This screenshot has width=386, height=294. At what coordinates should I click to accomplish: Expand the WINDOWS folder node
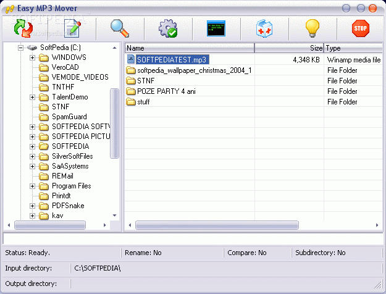coord(32,57)
